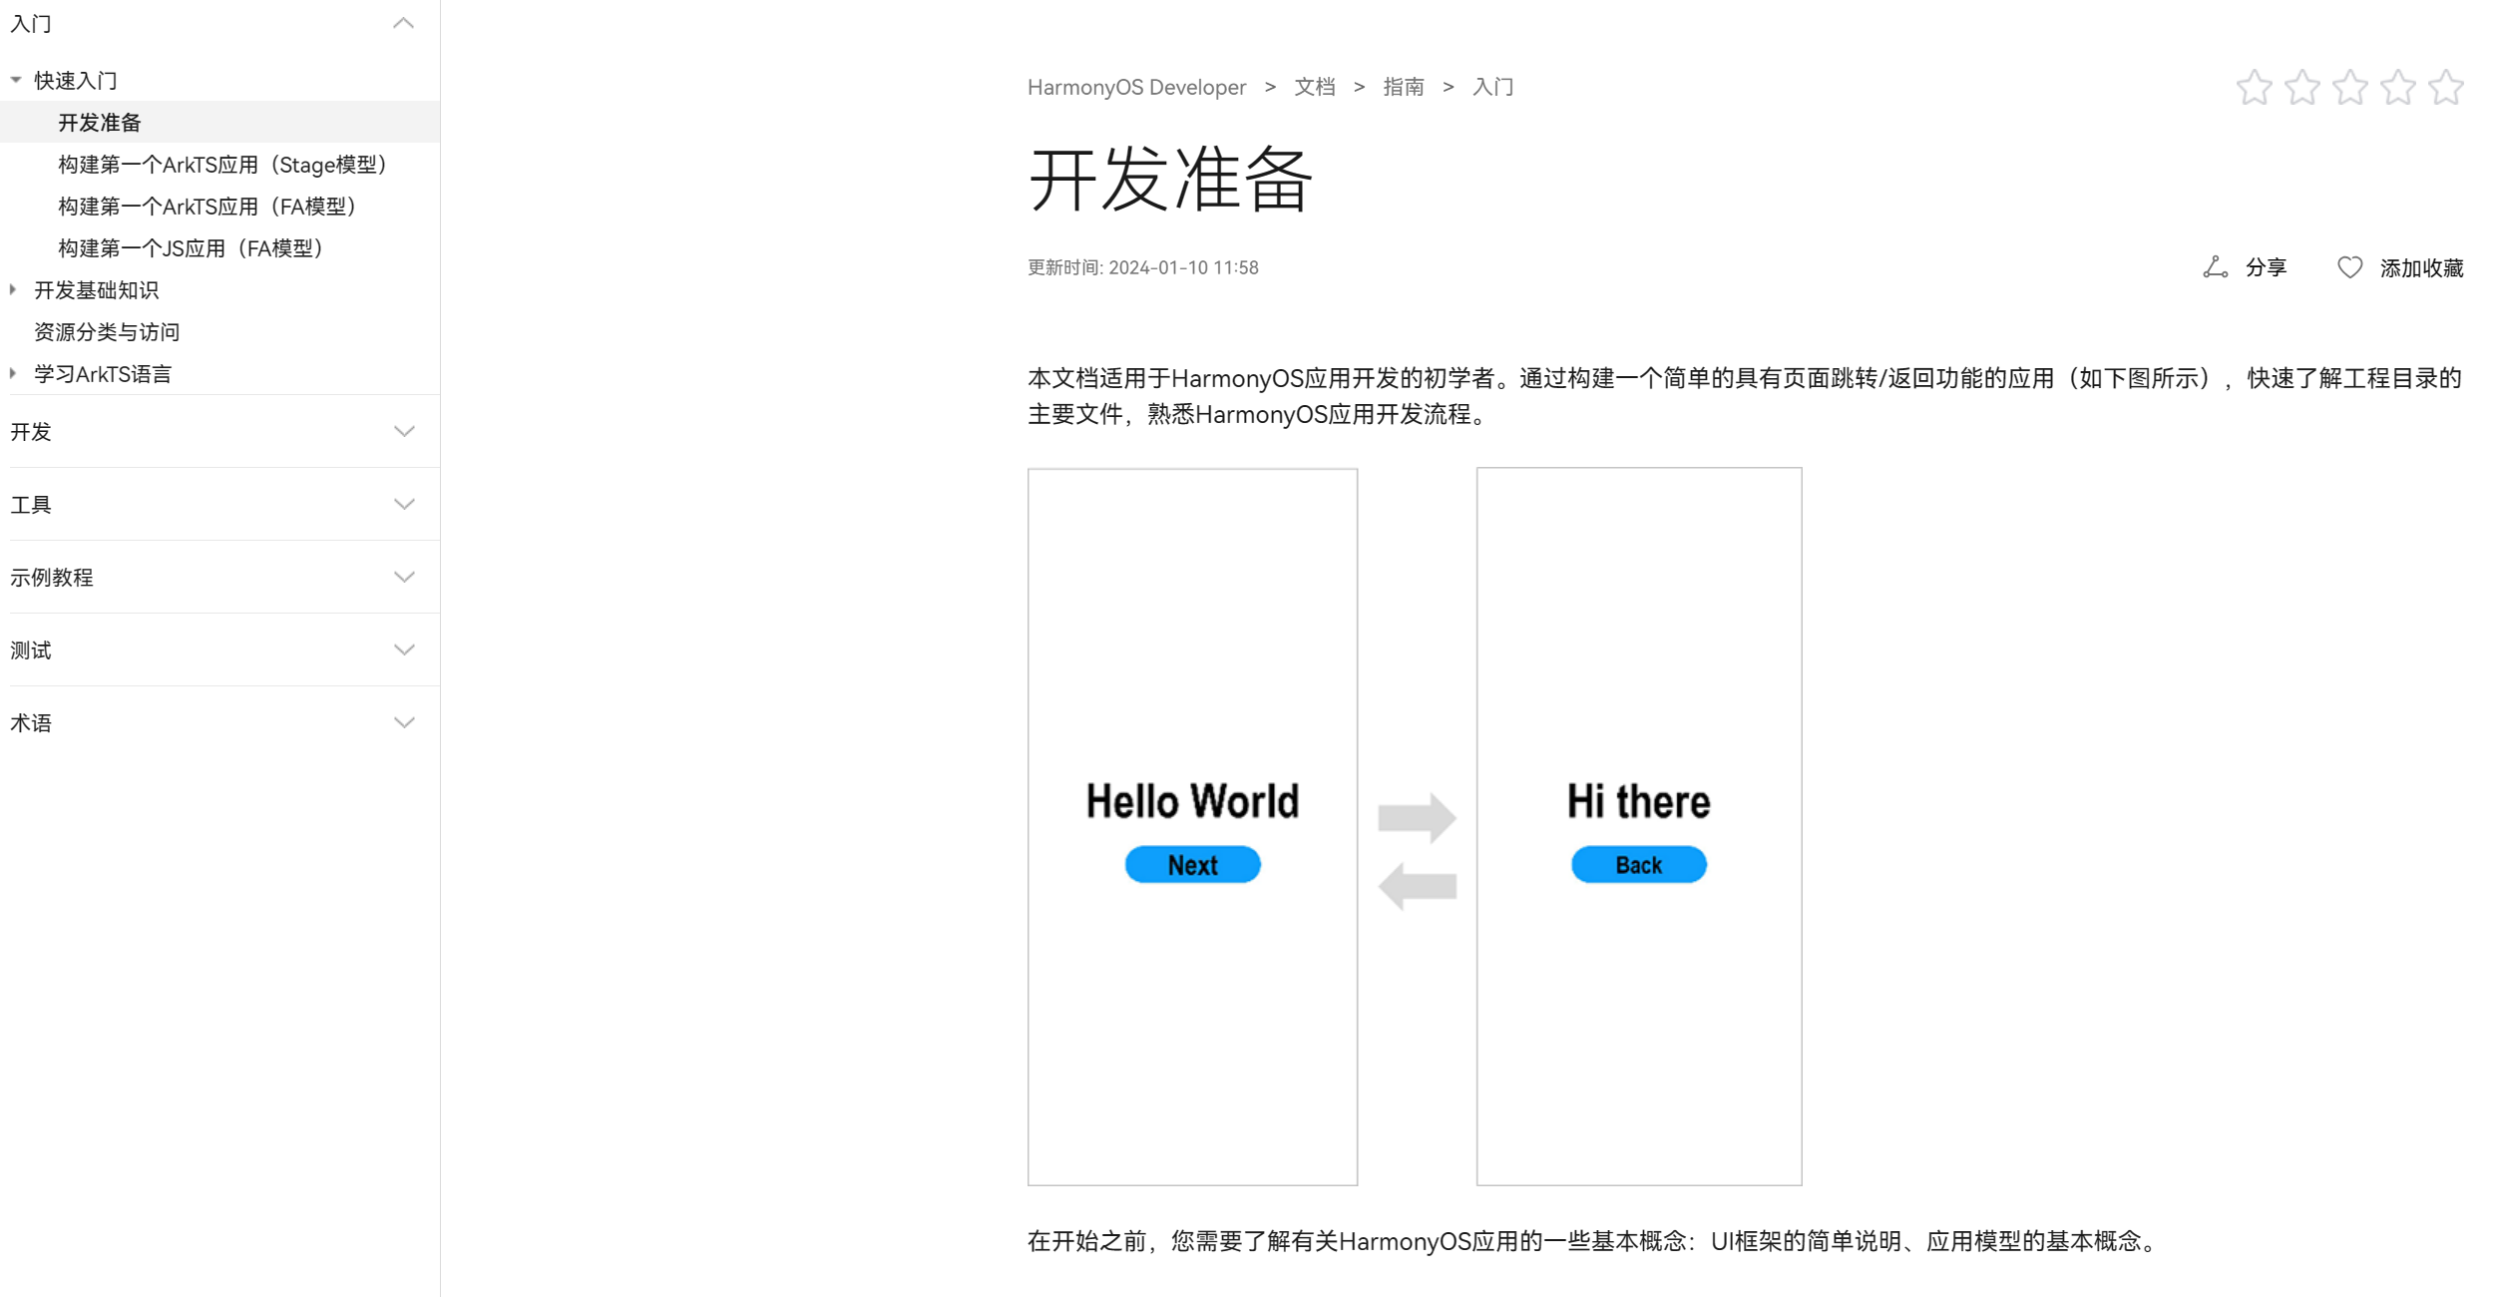Go to HarmonyOS Developer breadcrumb link

[x=1136, y=88]
